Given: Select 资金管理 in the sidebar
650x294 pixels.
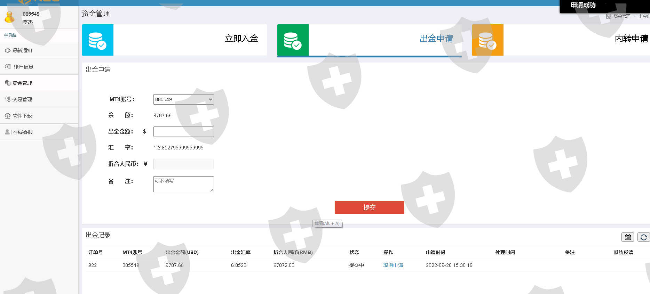Looking at the screenshot, I should coord(22,83).
